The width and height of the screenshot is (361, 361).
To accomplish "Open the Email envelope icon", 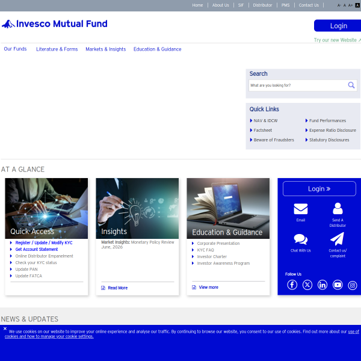I will (x=301, y=209).
